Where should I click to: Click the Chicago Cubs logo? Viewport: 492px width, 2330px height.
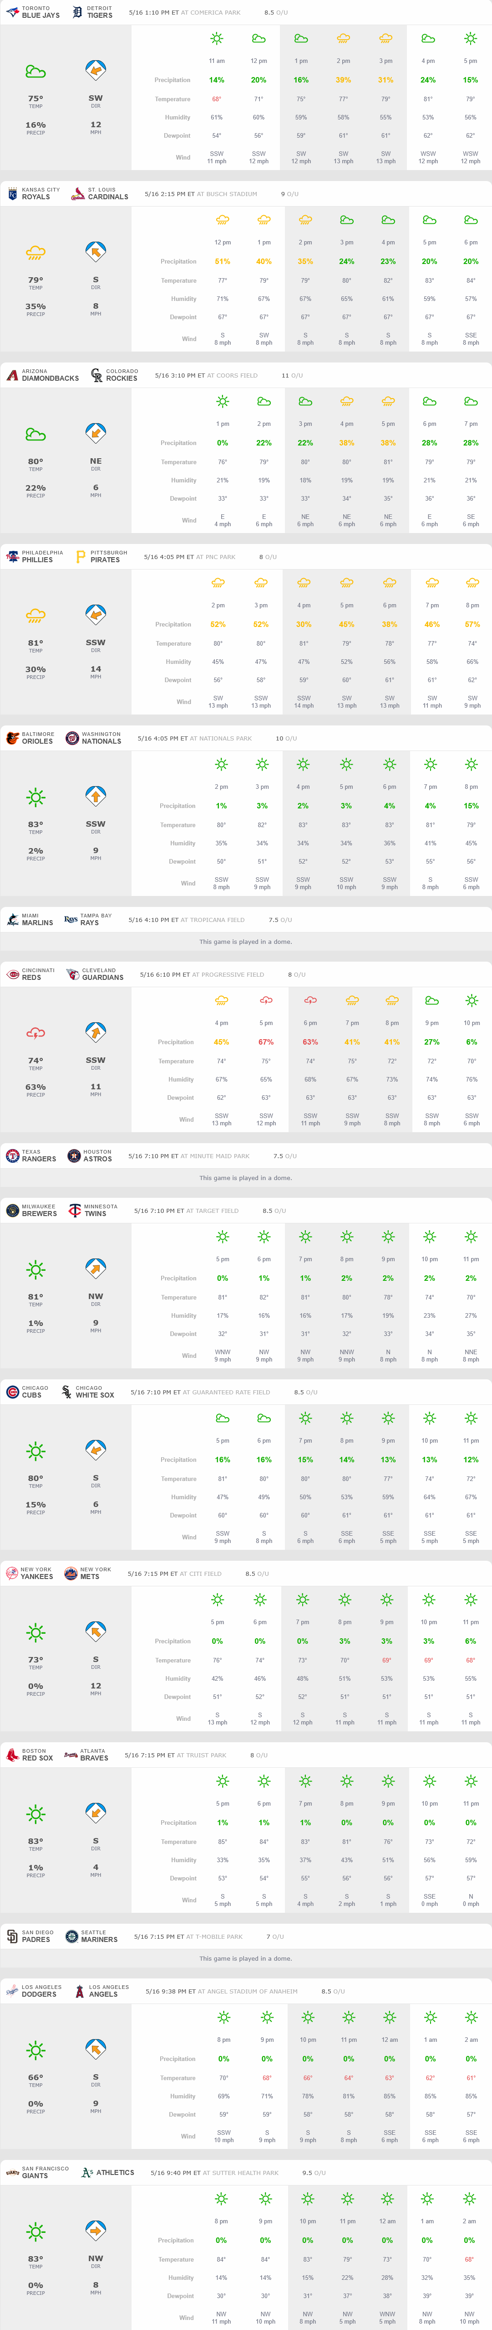click(x=12, y=1392)
